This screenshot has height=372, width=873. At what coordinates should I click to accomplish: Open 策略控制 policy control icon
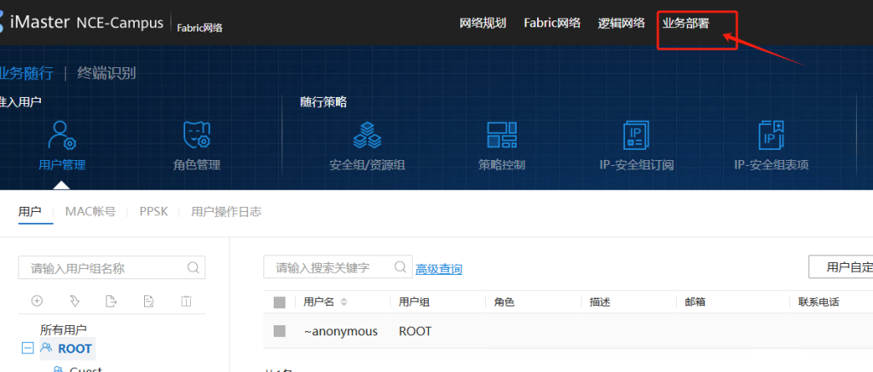pyautogui.click(x=502, y=136)
